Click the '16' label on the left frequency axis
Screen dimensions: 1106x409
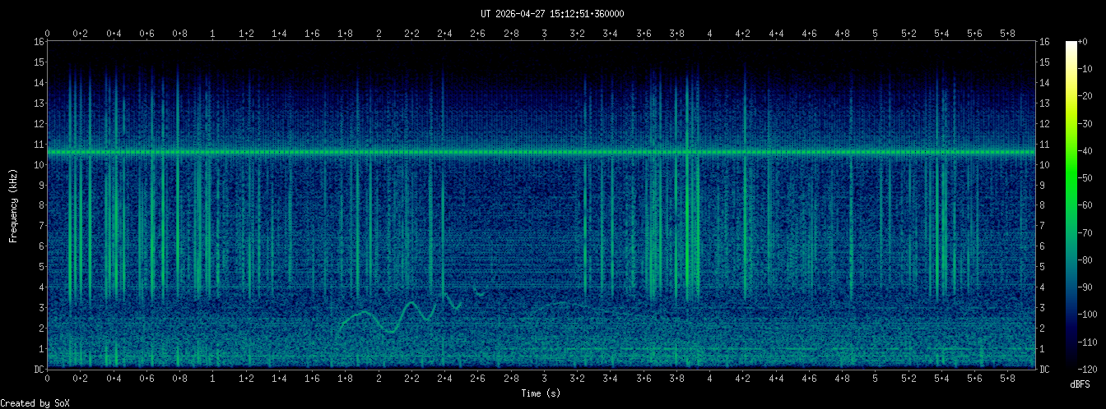click(39, 42)
